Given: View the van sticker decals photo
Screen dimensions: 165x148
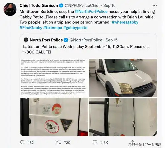Looking at the screenshot, I should coord(54,117).
